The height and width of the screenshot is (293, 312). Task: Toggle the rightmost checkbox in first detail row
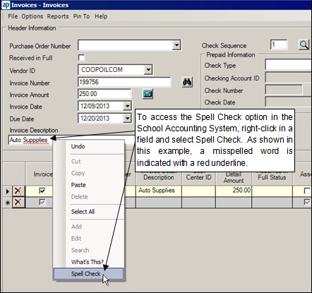[307, 191]
